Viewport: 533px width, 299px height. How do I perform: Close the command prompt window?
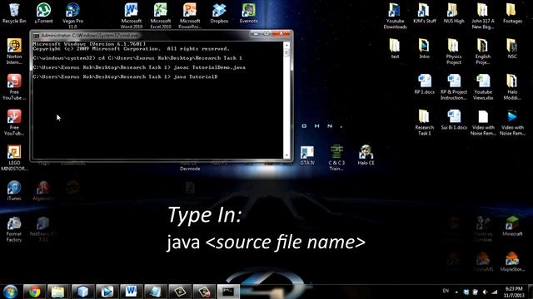click(x=281, y=33)
